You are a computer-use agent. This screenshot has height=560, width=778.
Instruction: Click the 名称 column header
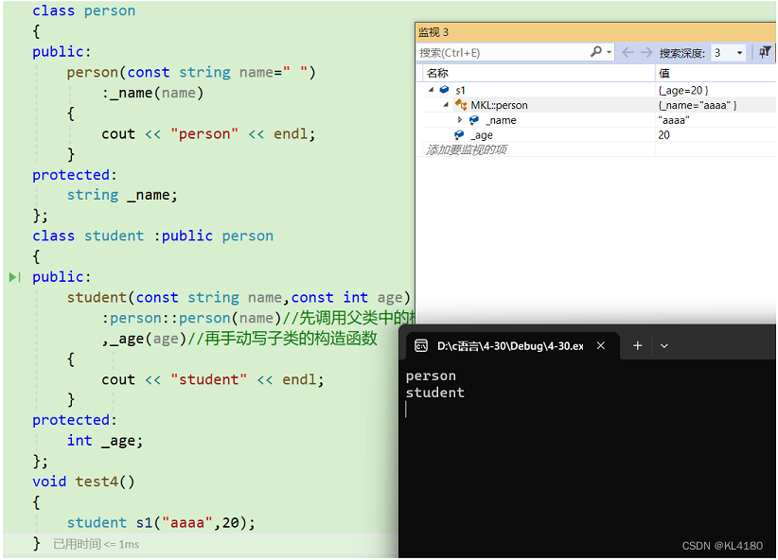[437, 74]
